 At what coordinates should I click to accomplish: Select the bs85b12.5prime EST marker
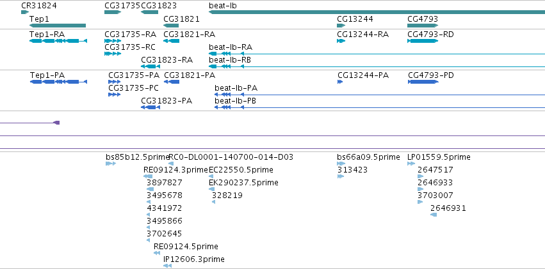pyautogui.click(x=111, y=164)
